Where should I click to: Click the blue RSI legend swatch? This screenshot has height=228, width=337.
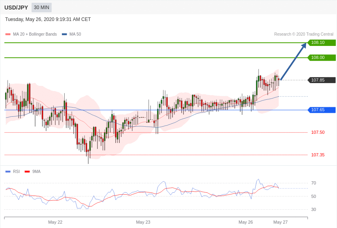(8, 171)
